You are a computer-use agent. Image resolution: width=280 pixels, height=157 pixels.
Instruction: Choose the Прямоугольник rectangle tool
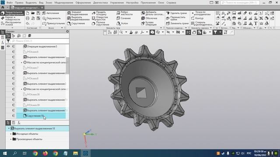(x=53, y=23)
